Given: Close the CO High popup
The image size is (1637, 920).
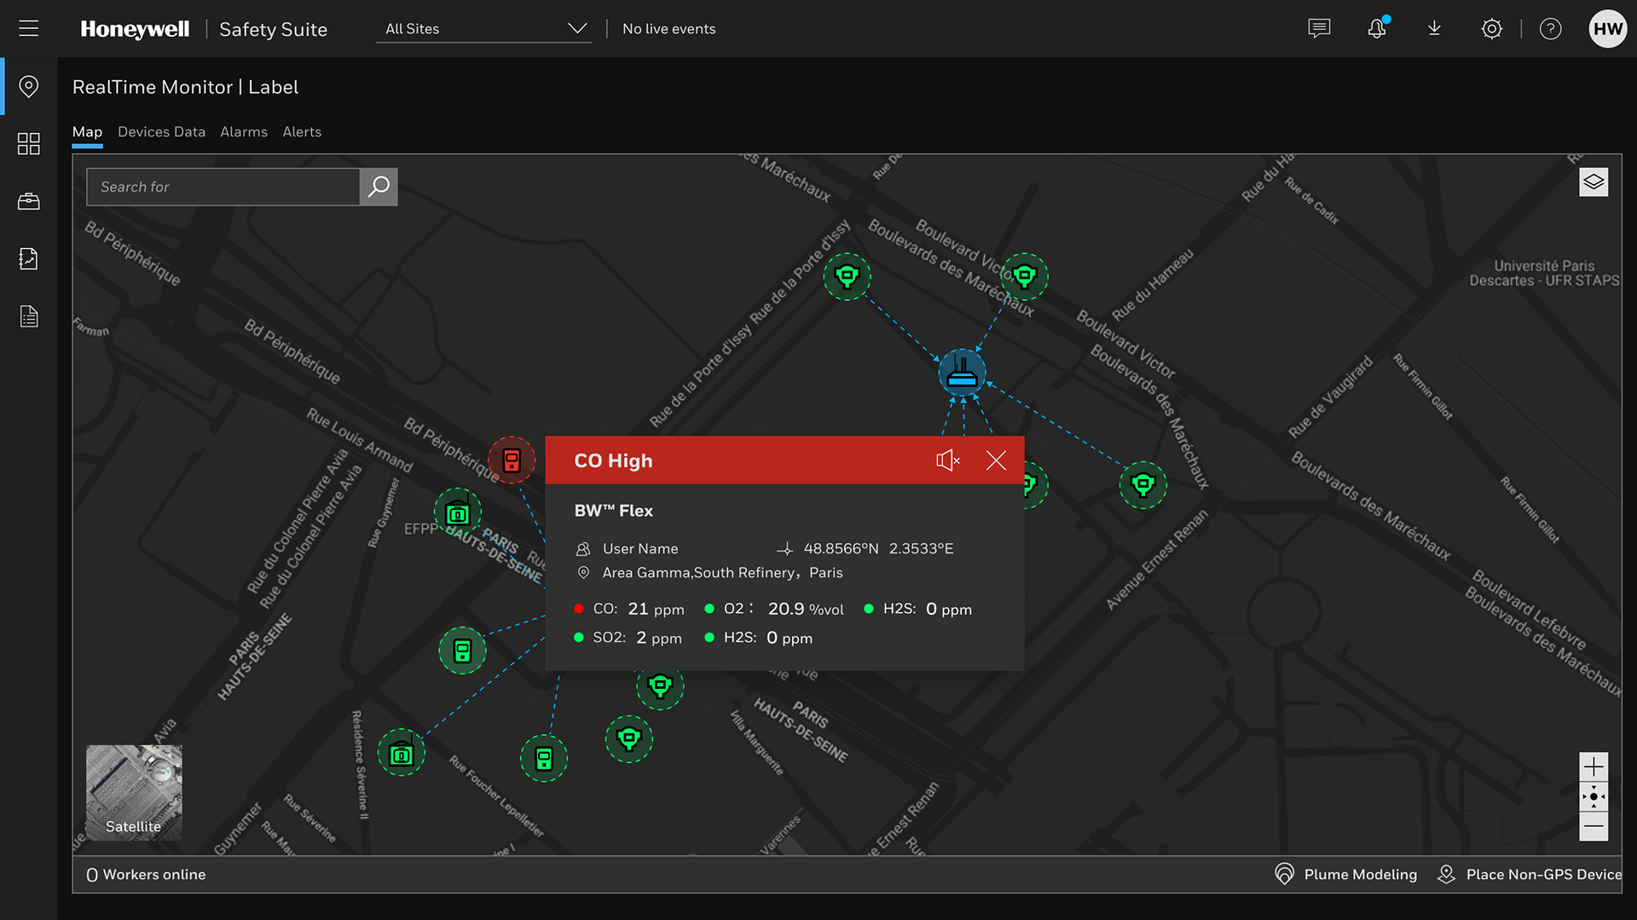Looking at the screenshot, I should pyautogui.click(x=996, y=460).
